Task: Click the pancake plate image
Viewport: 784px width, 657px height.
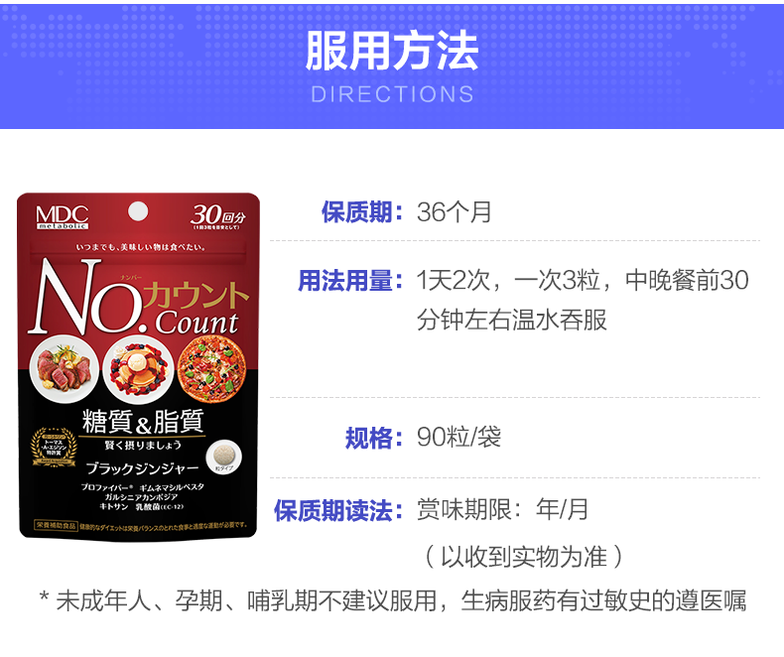Action: [138, 370]
